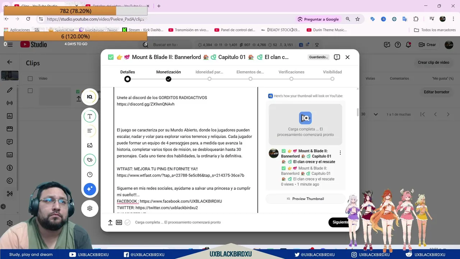Image resolution: width=460 pixels, height=259 pixels.
Task: Open the Editor clapperboard sidebar icon
Action: click(10, 129)
